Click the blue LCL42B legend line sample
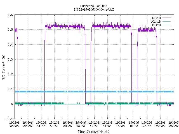The image size is (179, 134). (166, 25)
